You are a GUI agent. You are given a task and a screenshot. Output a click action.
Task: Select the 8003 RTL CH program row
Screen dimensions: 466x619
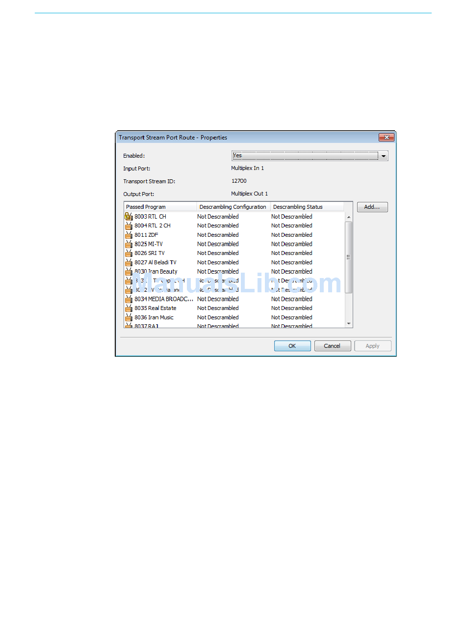[x=234, y=217]
